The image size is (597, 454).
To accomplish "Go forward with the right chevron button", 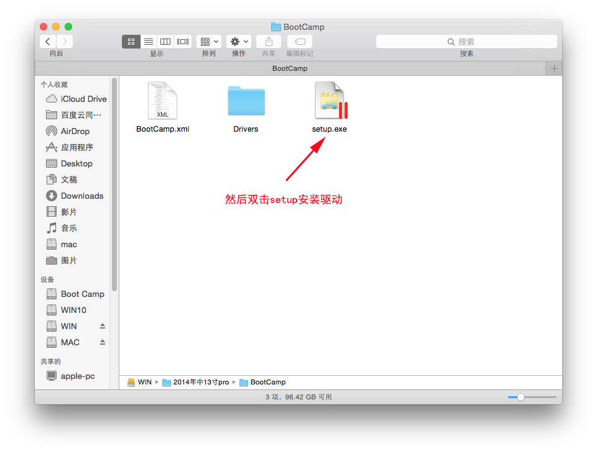I will [65, 42].
